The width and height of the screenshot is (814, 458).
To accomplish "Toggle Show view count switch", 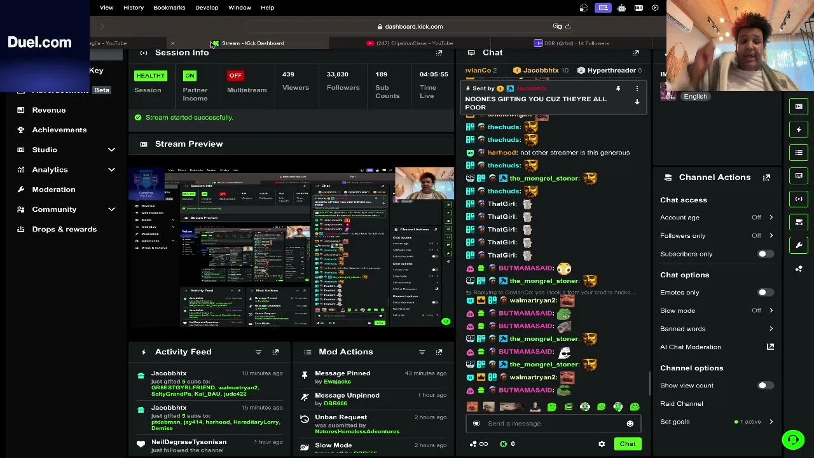I will 765,385.
